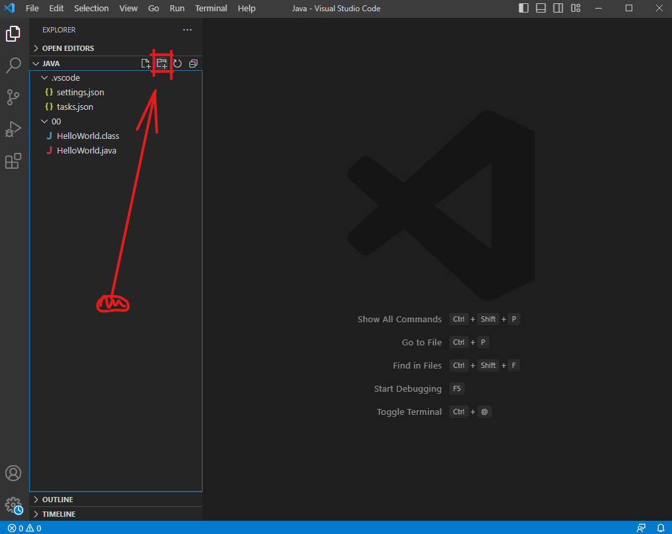This screenshot has height=534, width=672.
Task: Open the Source Control view
Action: click(x=13, y=97)
